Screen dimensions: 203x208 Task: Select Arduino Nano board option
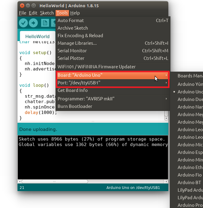187,107
